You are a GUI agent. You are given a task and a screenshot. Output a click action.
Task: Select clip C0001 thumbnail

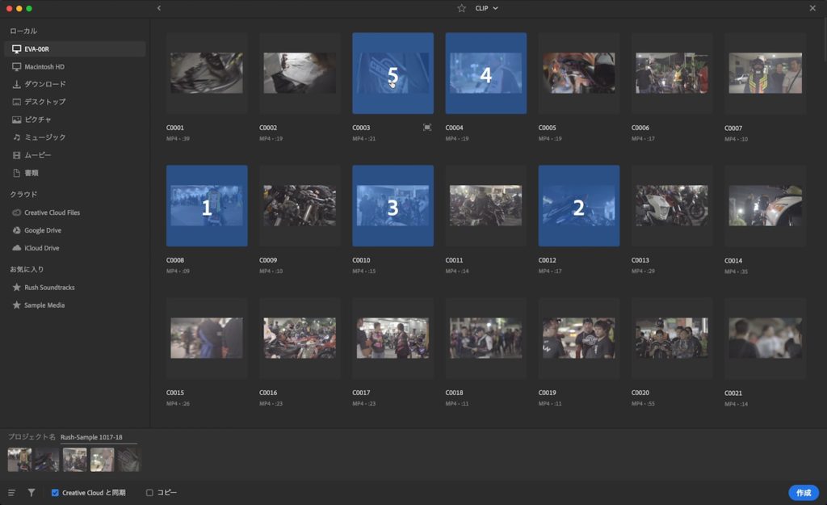[207, 73]
